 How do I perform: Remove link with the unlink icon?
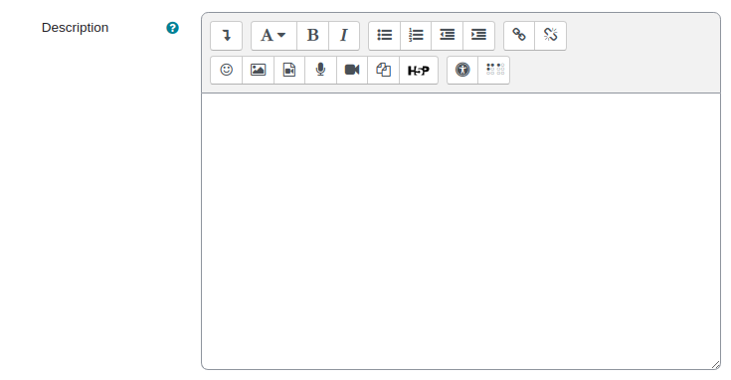pos(551,36)
